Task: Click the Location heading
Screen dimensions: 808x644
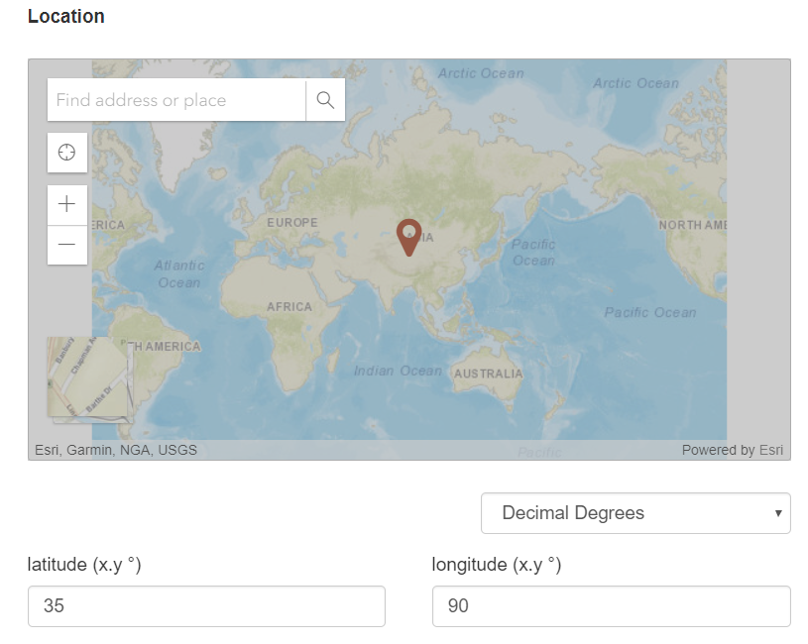Action: click(x=66, y=16)
